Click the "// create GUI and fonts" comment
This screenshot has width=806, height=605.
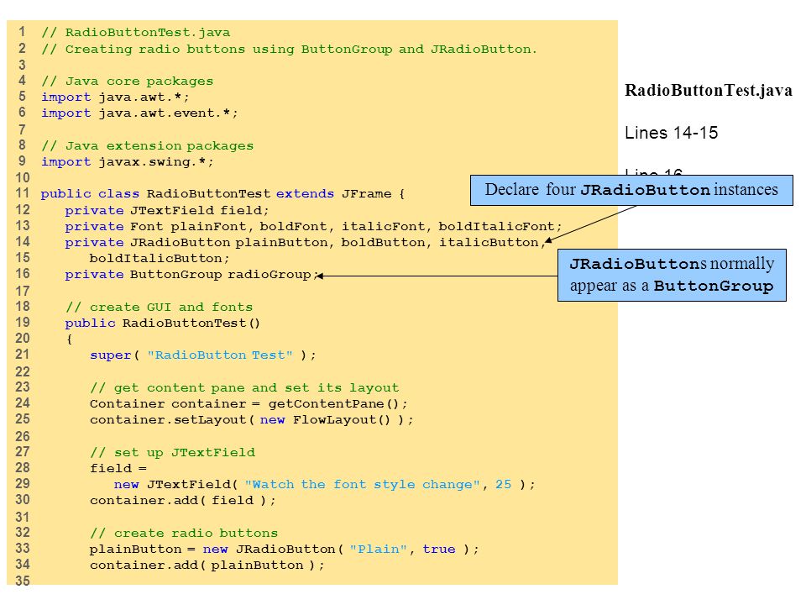click(x=159, y=308)
